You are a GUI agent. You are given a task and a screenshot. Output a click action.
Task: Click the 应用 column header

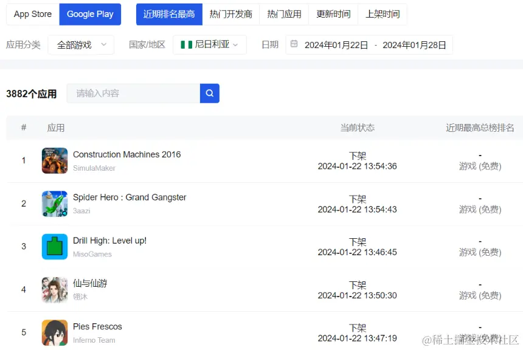pos(56,128)
